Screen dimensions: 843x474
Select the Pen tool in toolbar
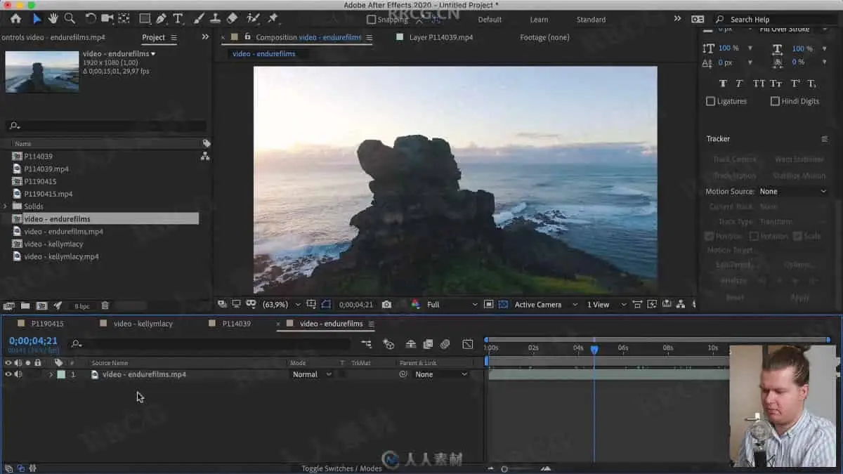click(162, 18)
